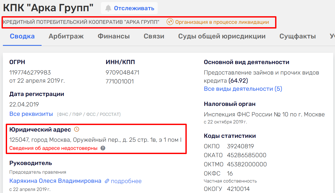Screen dimensions: 335x193
Task: Click the подробнее link
Action: [126, 181]
